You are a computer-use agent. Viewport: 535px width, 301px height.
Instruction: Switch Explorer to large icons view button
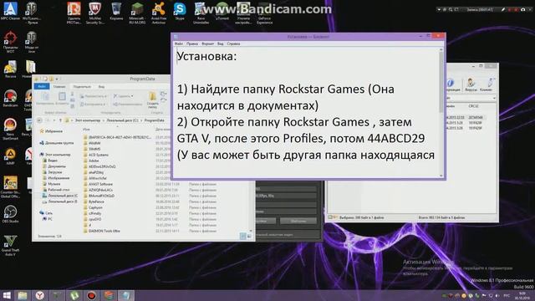[x=249, y=236]
